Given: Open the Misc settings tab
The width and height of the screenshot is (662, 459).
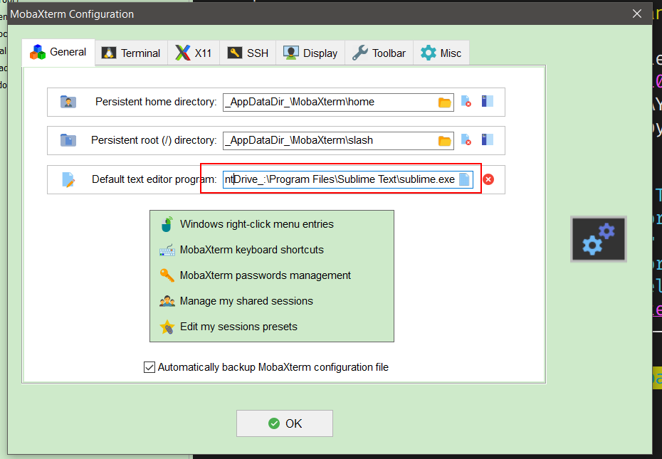Looking at the screenshot, I should coord(441,53).
